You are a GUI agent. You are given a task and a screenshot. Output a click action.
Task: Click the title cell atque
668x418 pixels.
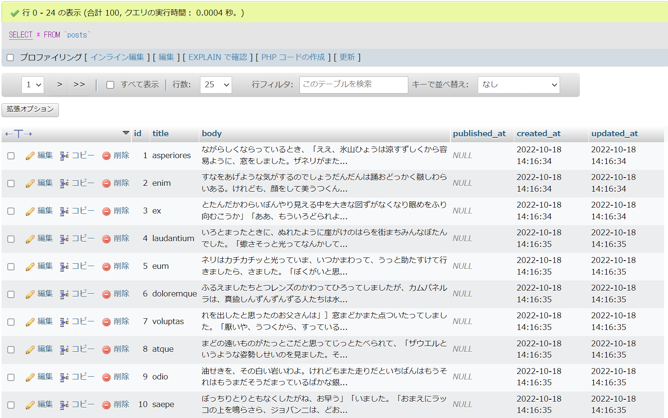(x=163, y=349)
